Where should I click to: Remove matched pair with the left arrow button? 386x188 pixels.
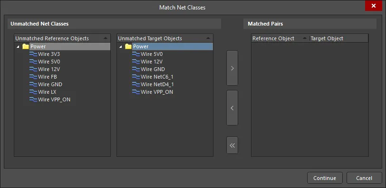(232, 108)
